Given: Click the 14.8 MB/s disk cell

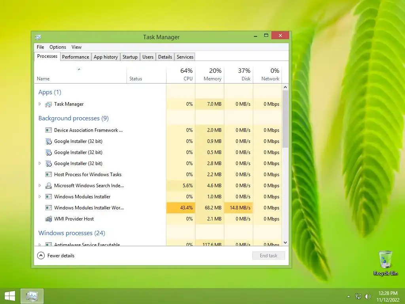Looking at the screenshot, I should (238, 207).
